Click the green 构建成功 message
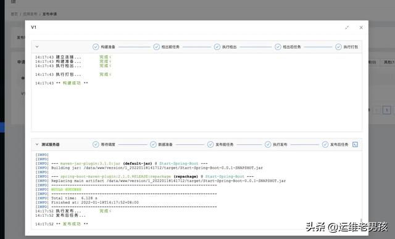Viewport: 395px width, 239px height. 72,83
